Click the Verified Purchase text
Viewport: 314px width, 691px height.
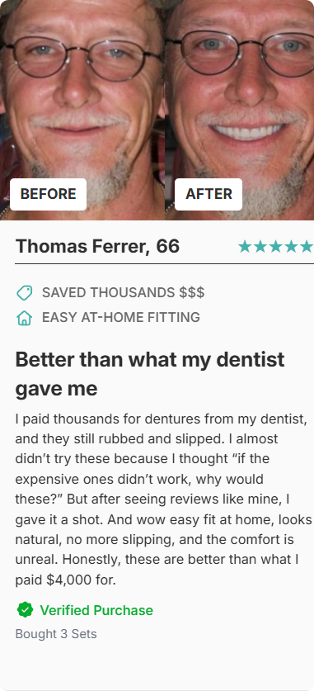point(96,610)
